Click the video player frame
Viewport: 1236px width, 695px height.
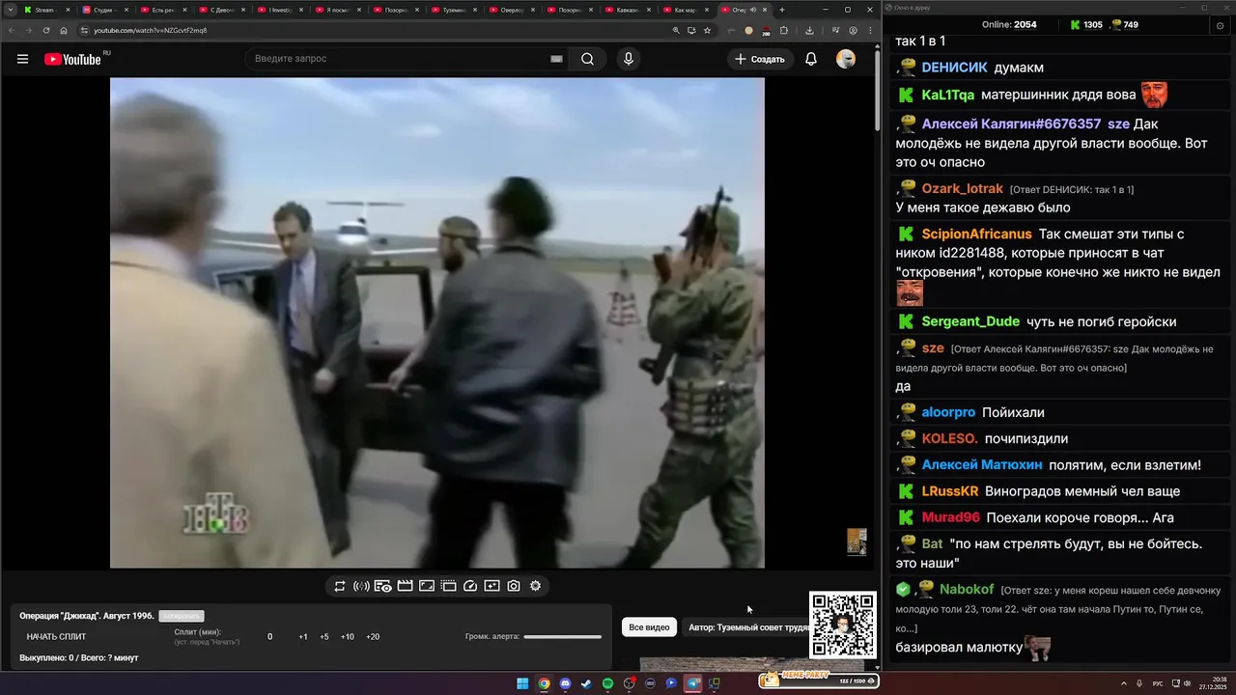click(436, 322)
